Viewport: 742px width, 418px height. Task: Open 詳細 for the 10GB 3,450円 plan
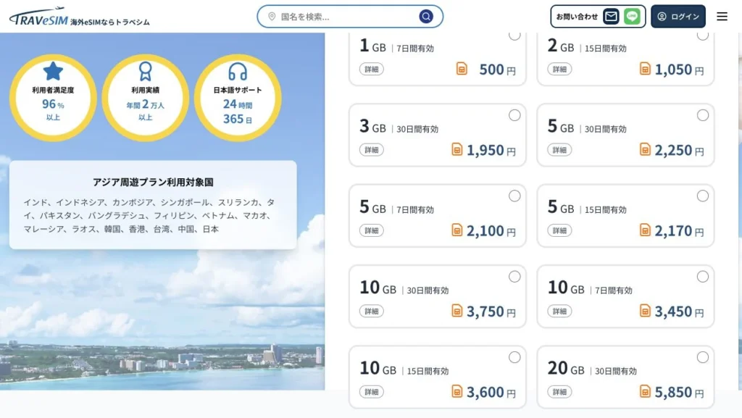pyautogui.click(x=559, y=312)
